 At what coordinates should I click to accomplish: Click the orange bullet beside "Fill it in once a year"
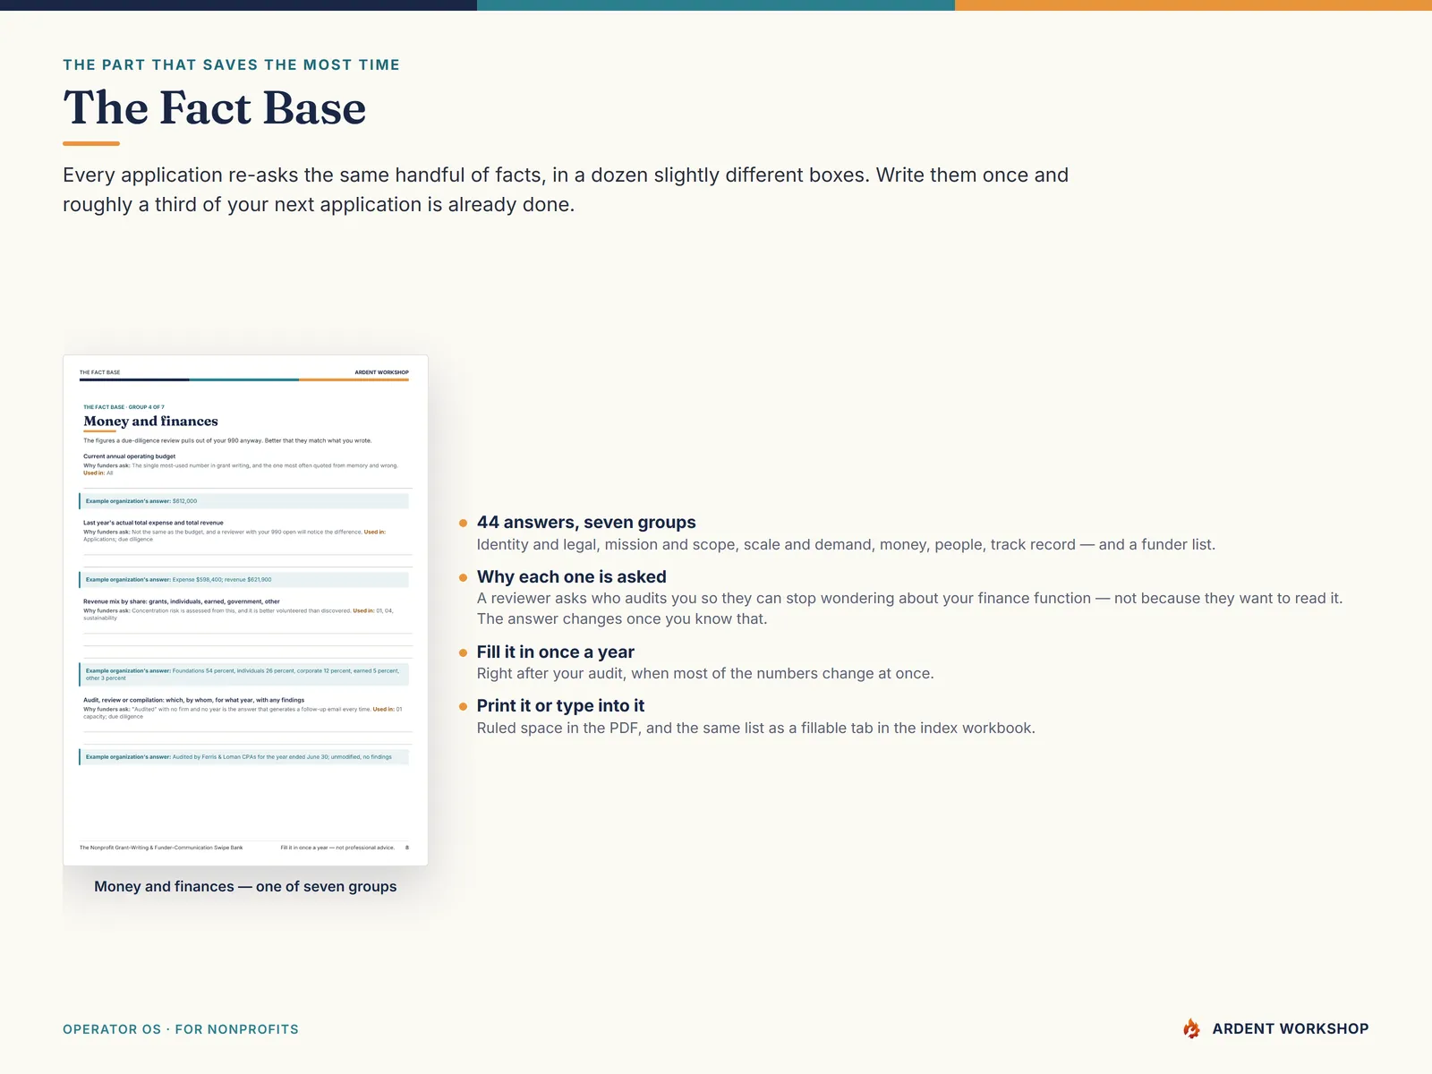[x=463, y=652]
